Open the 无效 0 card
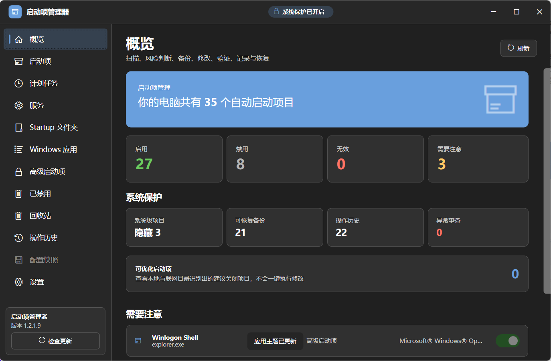The height and width of the screenshot is (361, 551). click(375, 159)
